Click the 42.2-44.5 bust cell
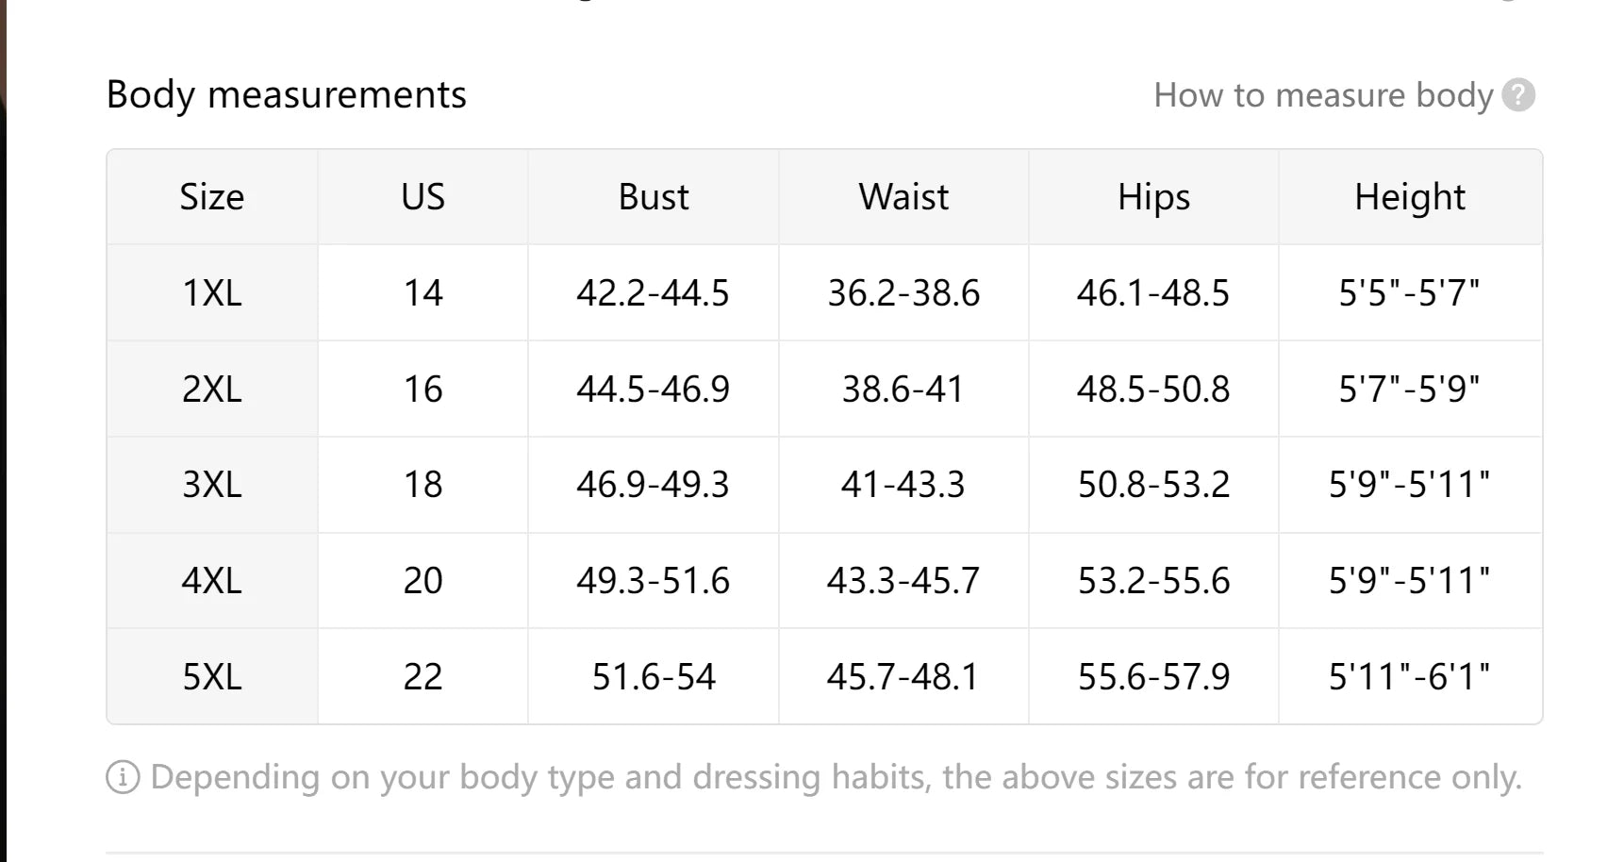Viewport: 1607px width, 862px height. (654, 293)
